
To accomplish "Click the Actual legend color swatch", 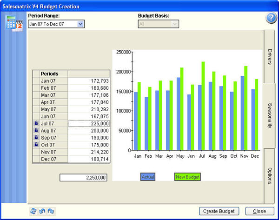I will coord(148,177).
